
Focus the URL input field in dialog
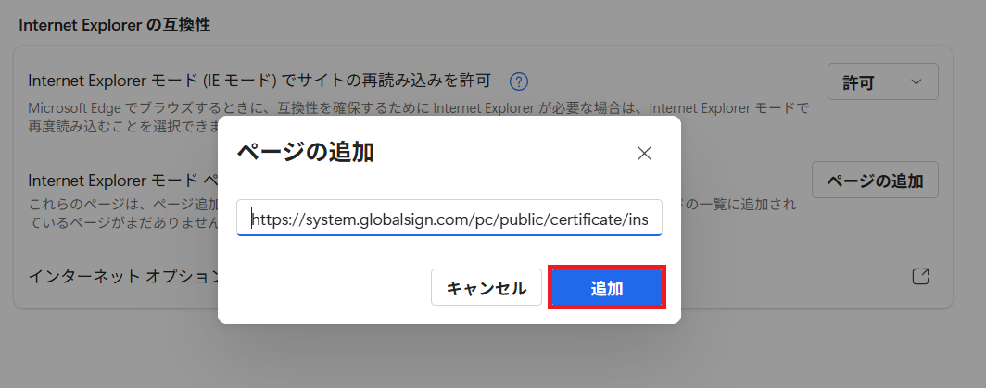(449, 219)
